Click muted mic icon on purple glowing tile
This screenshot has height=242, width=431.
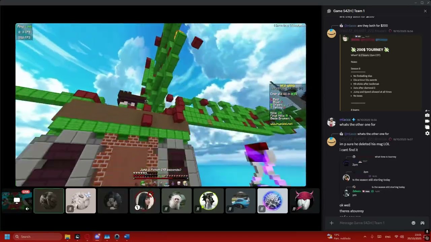tap(262, 209)
